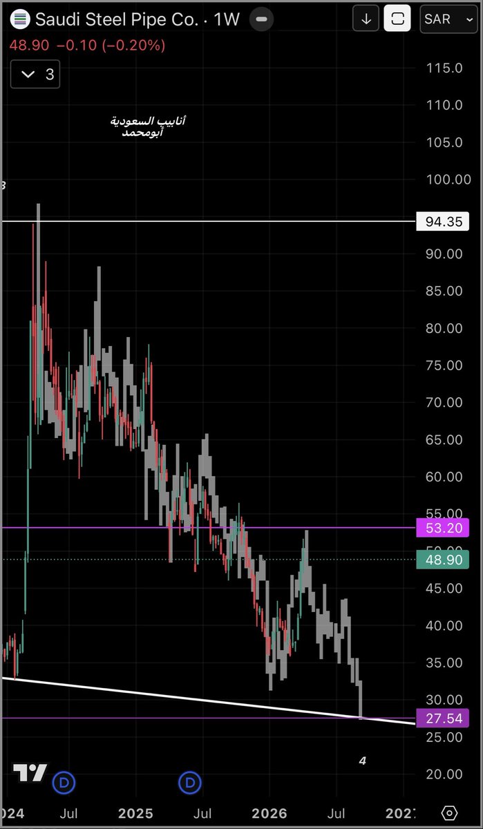Click the current price label 48.90
Viewport: 483px width, 829px height.
click(x=443, y=560)
